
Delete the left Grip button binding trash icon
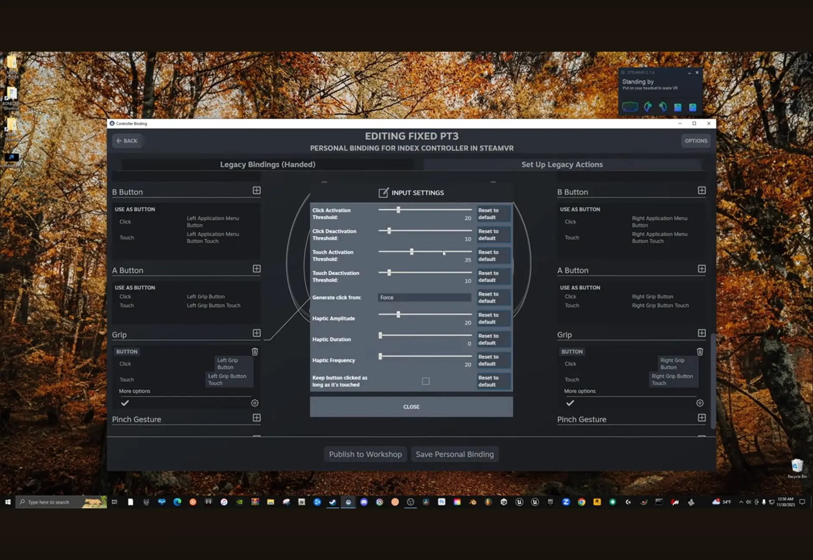click(x=255, y=352)
